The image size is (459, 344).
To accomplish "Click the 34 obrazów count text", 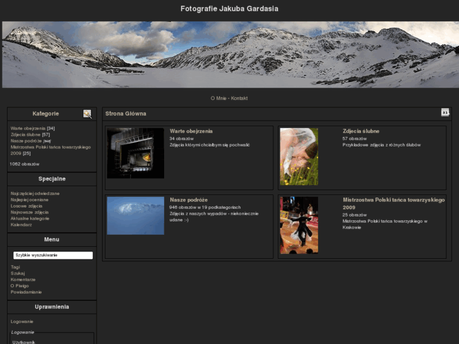I will [181, 139].
